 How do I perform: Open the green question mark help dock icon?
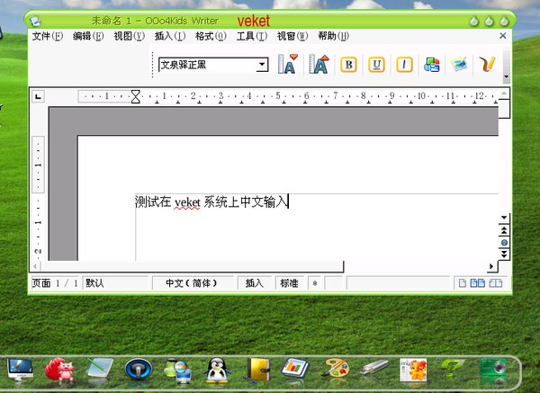pos(453,369)
